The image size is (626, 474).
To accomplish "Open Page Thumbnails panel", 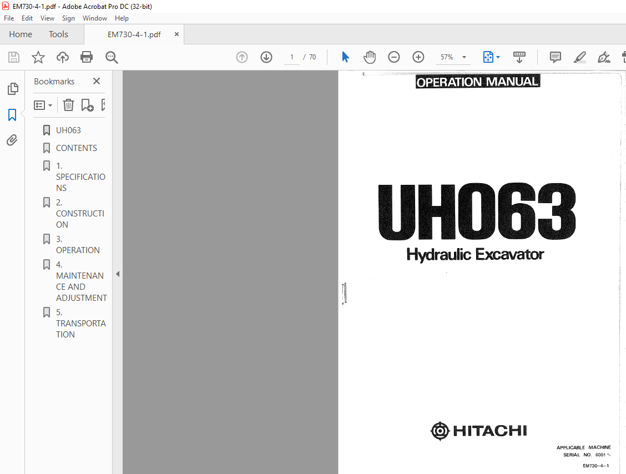I will tap(13, 89).
